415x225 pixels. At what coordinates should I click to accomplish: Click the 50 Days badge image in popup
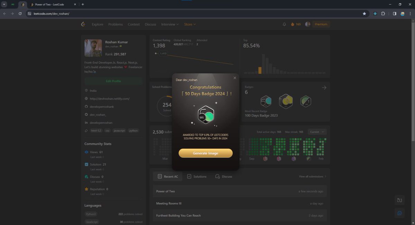[x=205, y=115]
